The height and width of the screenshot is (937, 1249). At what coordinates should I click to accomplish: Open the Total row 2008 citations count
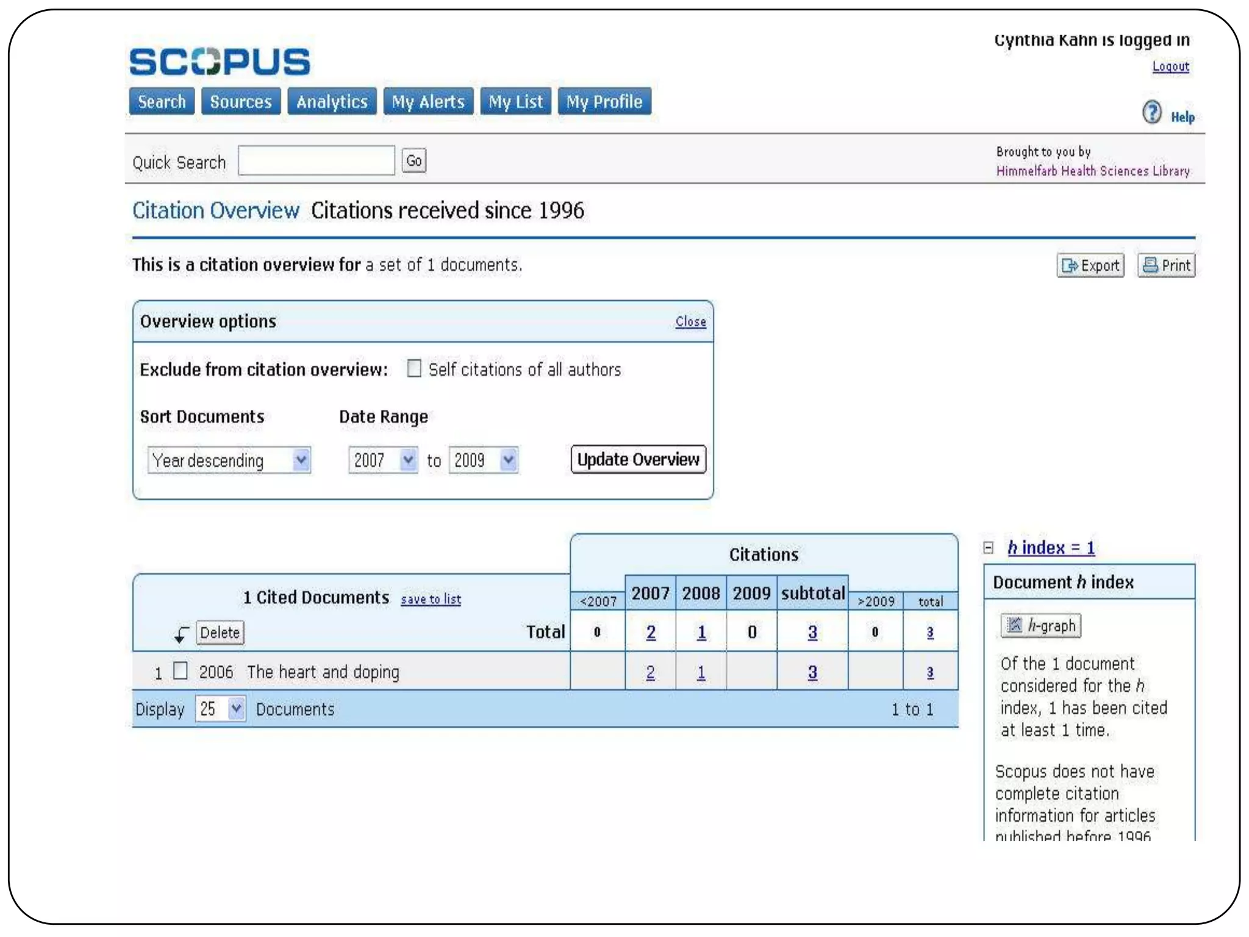(701, 632)
